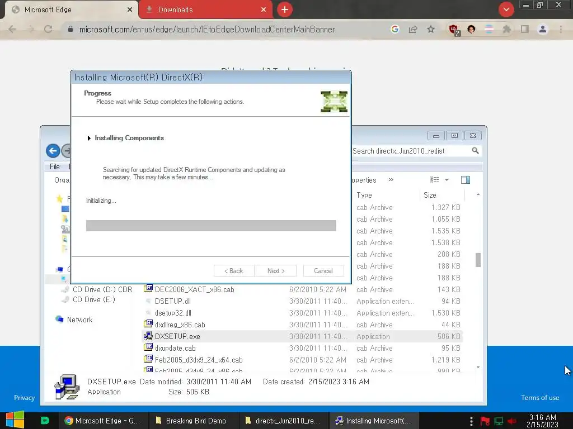The height and width of the screenshot is (429, 573).
Task: Open Installing Microsoft taskbar item
Action: pyautogui.click(x=374, y=421)
